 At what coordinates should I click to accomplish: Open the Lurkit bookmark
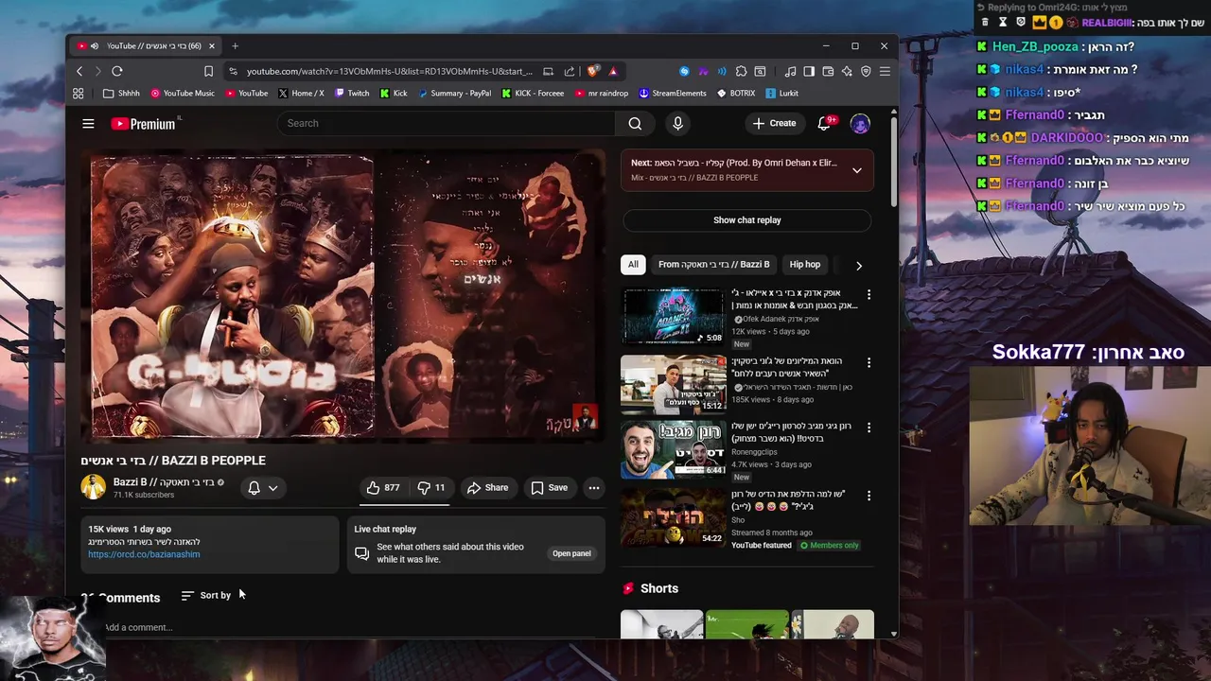click(782, 94)
